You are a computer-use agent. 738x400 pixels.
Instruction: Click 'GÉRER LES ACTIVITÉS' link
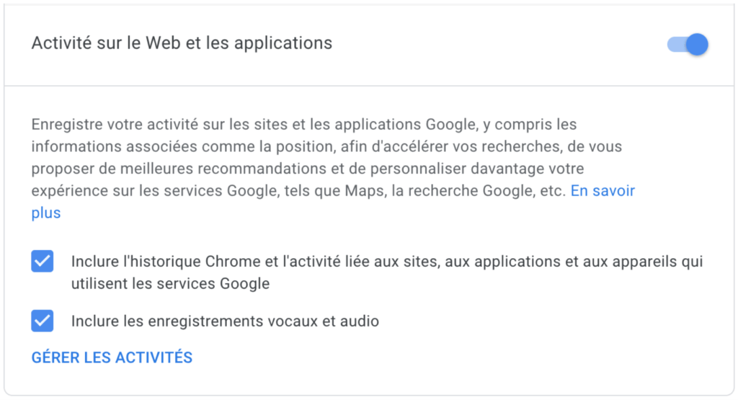click(112, 357)
